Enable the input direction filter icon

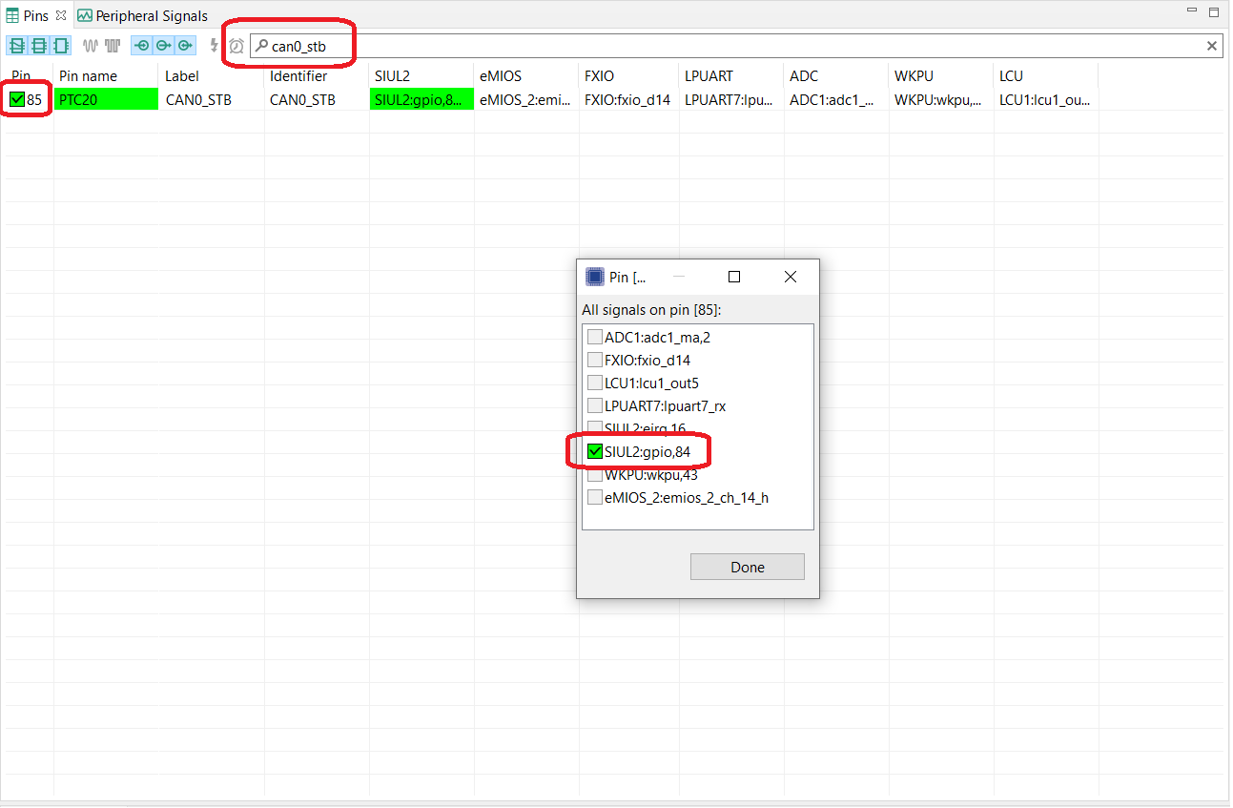tap(139, 45)
